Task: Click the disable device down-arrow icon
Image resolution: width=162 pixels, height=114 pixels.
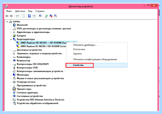Action: tap(55, 16)
